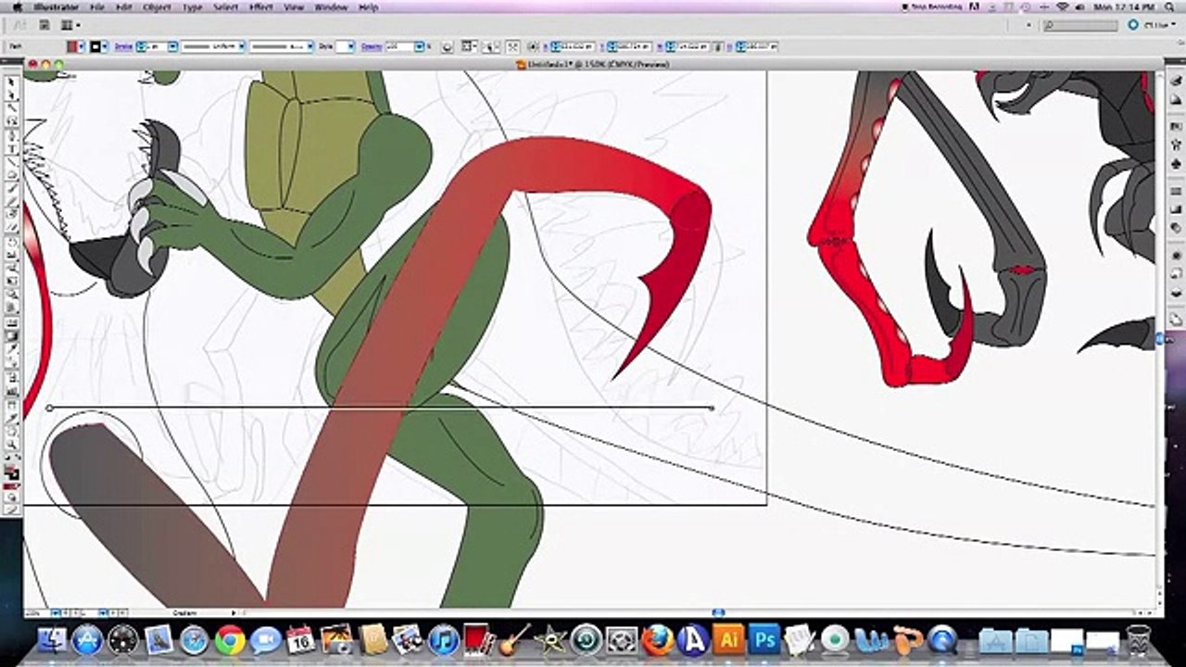
Task: Click the Stroke color swatch in the control bar
Action: [x=95, y=46]
